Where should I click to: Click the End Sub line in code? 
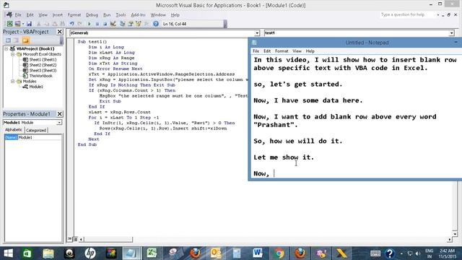[x=87, y=144]
